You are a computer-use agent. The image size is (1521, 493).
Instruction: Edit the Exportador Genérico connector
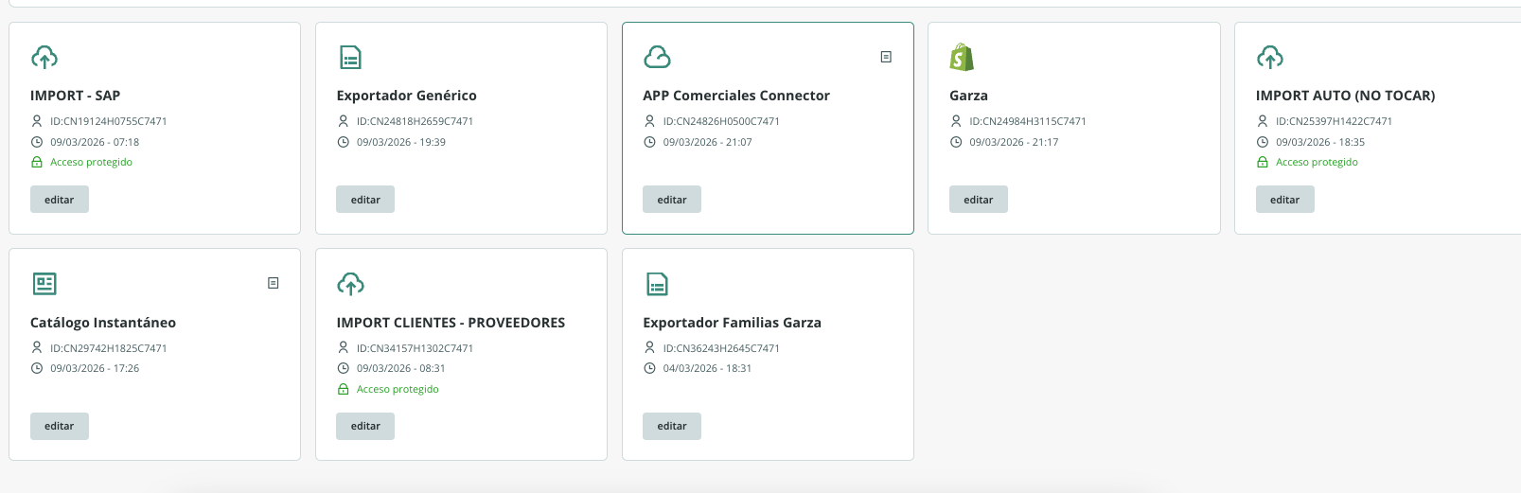click(365, 200)
